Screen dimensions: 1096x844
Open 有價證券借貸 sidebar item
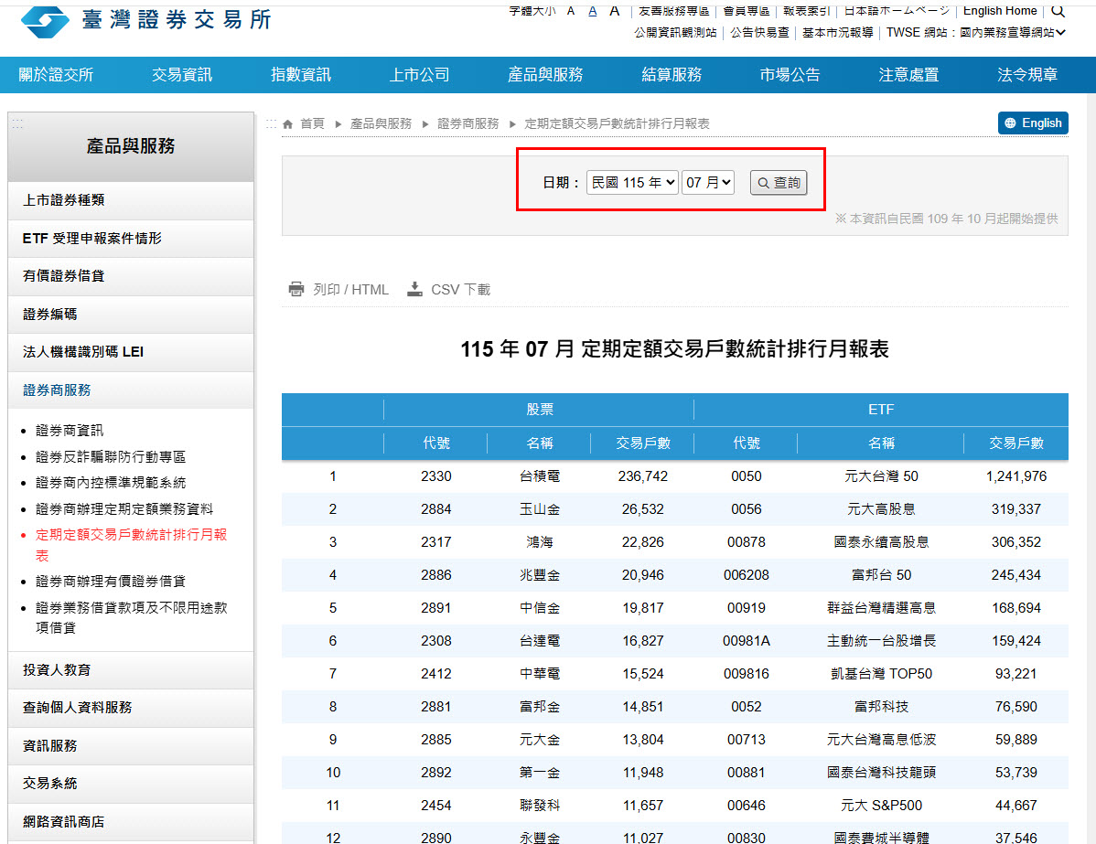tap(131, 276)
